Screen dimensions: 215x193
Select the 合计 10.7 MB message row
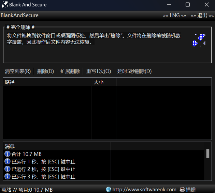[x=103, y=154]
